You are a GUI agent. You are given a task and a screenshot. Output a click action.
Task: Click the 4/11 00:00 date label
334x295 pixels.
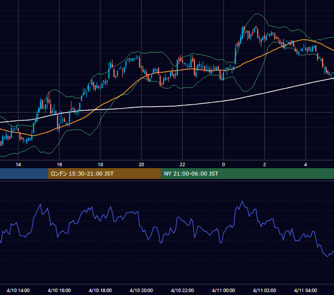[223, 290]
